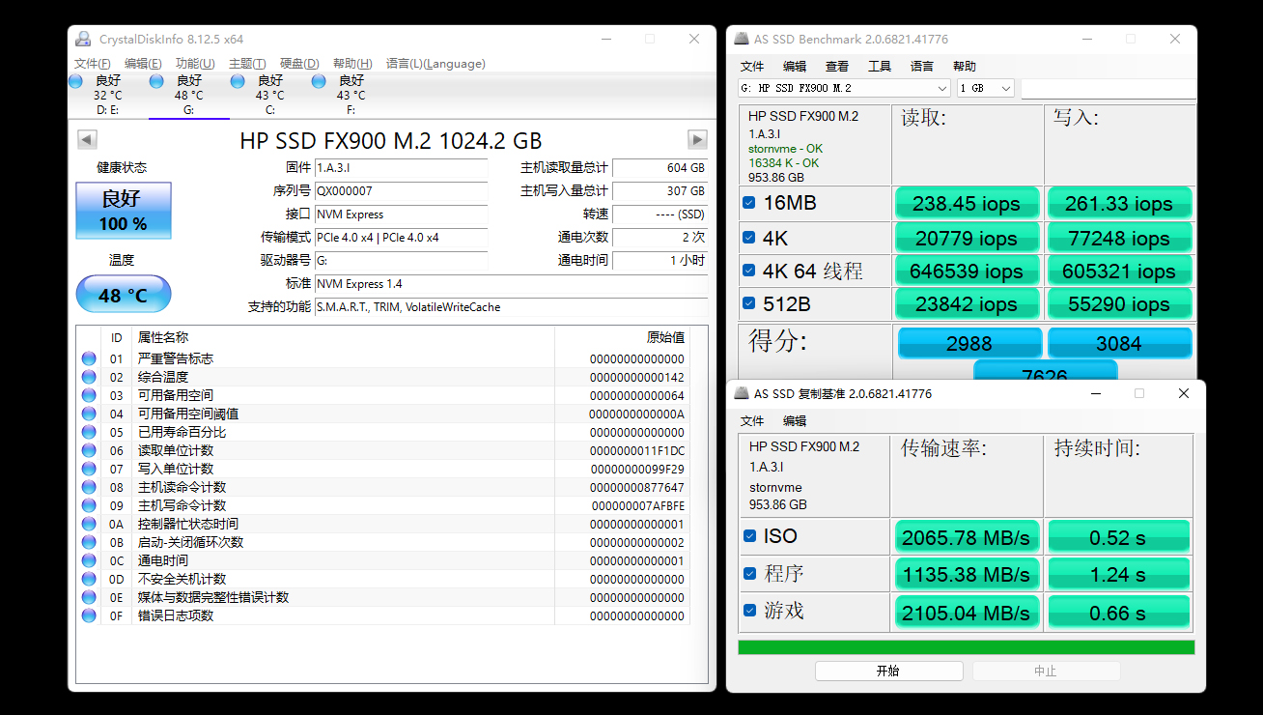1263x715 pixels.
Task: Open the G: HP SSD drive dropdown
Action: 844,88
